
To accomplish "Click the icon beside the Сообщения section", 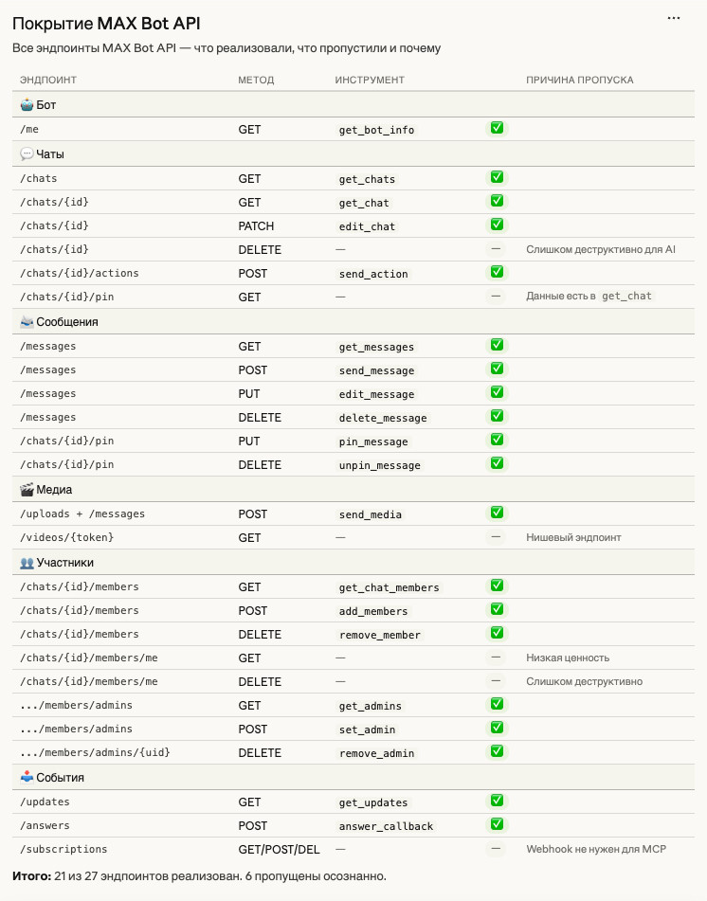I will point(26,322).
